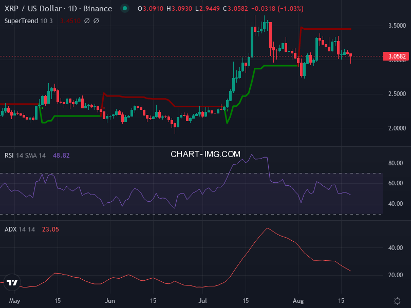Click the ADX line peak in late July

[267, 228]
